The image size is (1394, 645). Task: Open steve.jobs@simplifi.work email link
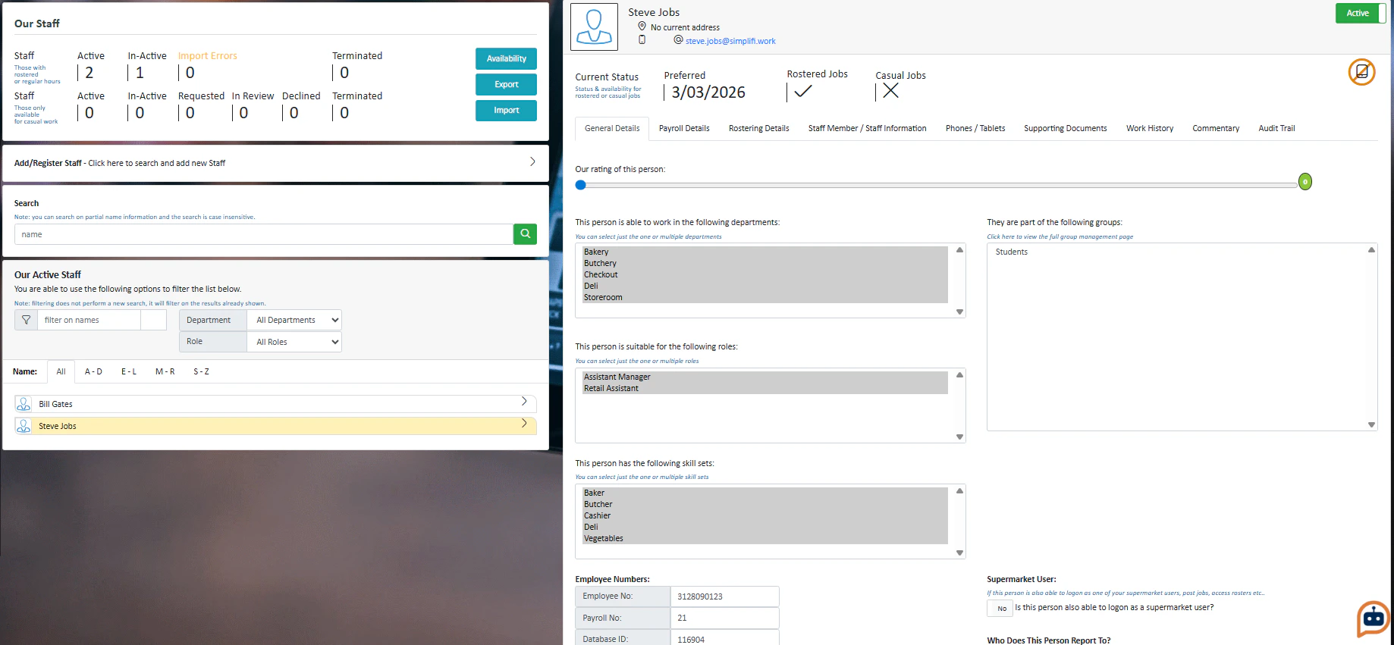(x=730, y=41)
